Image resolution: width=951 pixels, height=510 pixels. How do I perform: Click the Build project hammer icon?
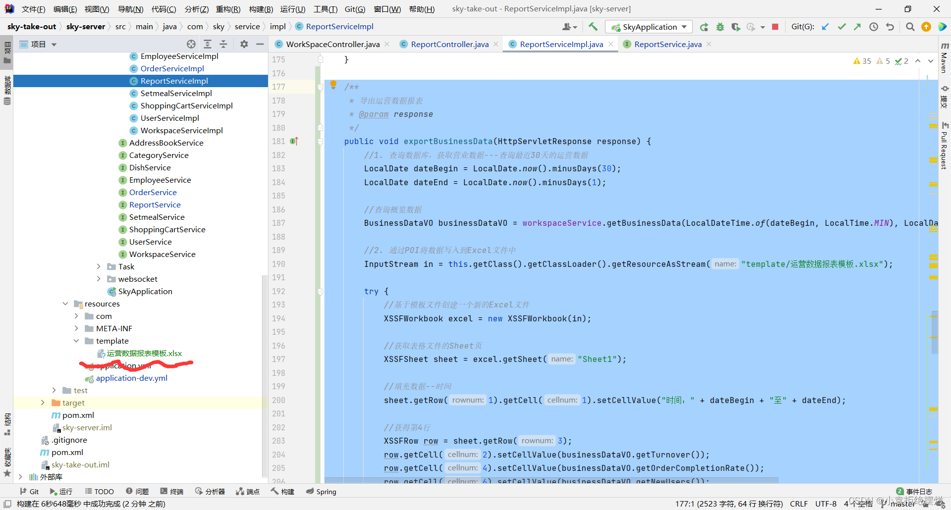coord(593,27)
